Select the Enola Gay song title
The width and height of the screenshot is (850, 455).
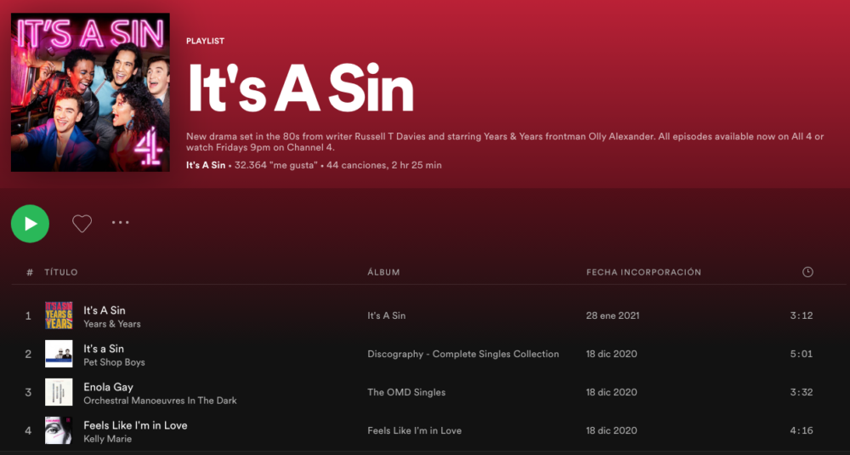pos(108,387)
